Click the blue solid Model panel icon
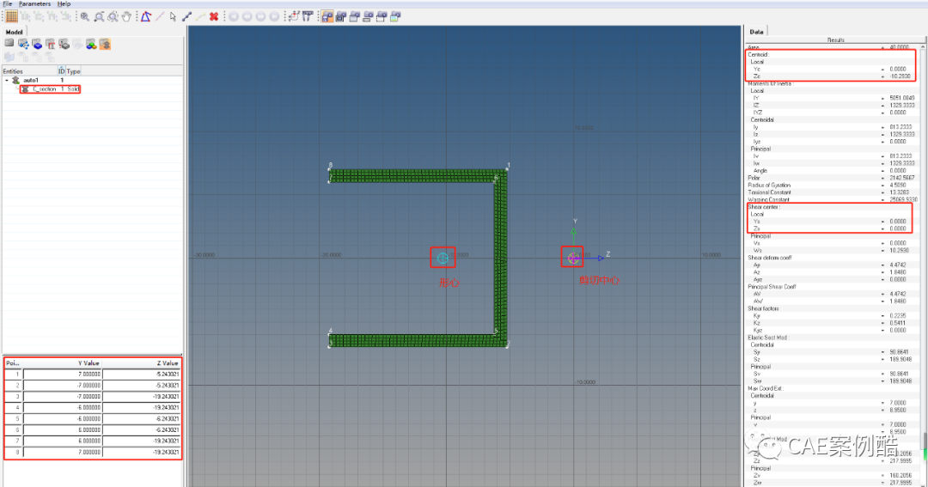Screen dimensions: 928x487 click(37, 44)
